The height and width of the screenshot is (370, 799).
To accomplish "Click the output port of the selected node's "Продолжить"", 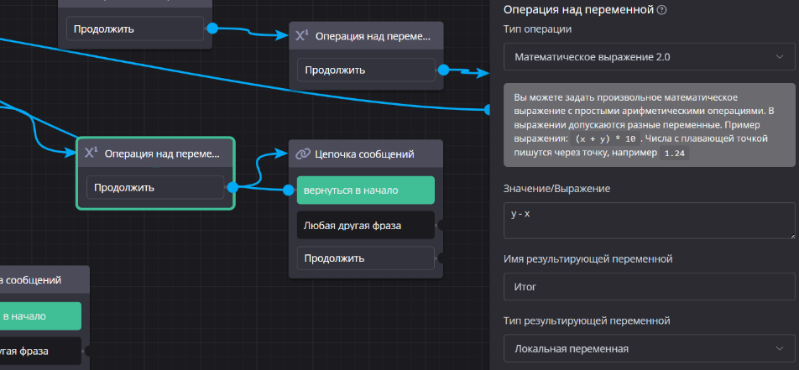I will coord(232,187).
